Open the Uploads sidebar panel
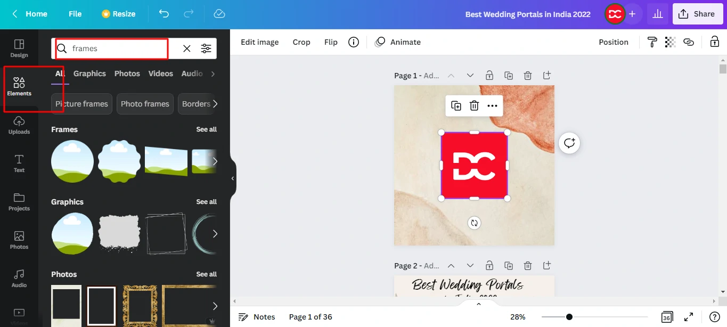This screenshot has height=327, width=727. pos(19,125)
